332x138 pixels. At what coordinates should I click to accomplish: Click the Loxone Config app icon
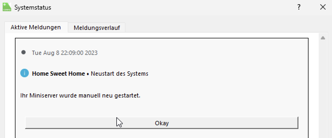[x=7, y=7]
